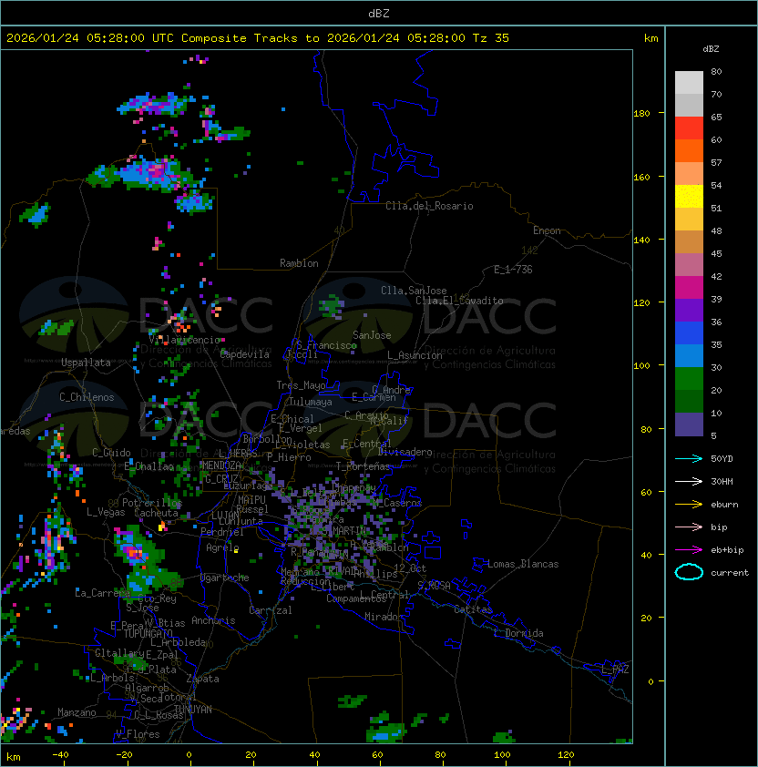Click the Zapata label
The height and width of the screenshot is (767, 758).
202,679
